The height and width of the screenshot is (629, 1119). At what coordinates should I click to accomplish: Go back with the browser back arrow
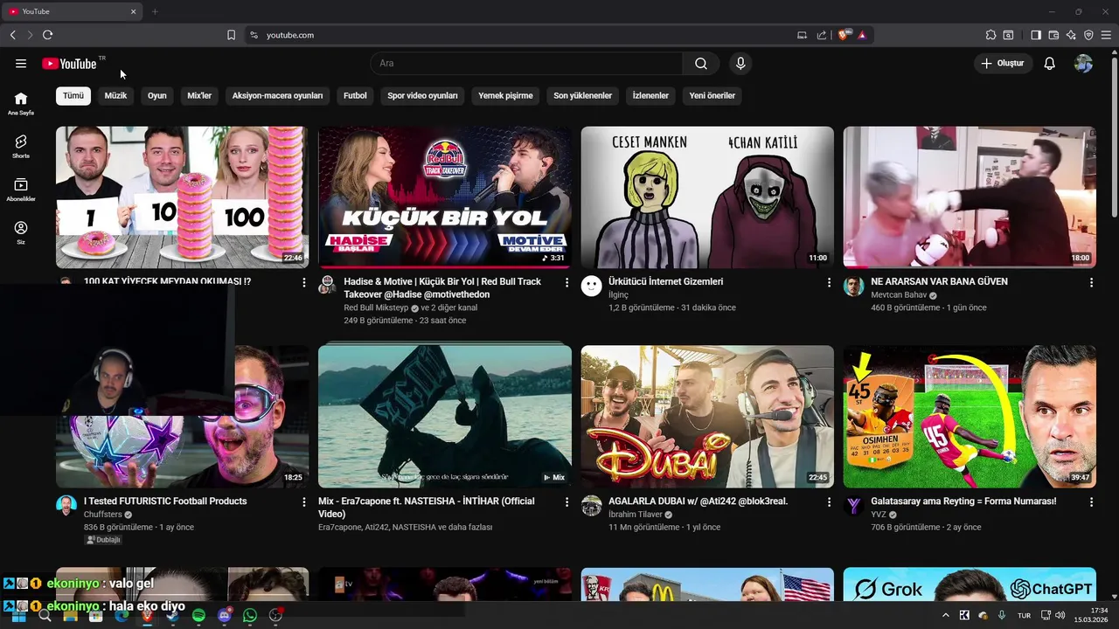pyautogui.click(x=12, y=35)
